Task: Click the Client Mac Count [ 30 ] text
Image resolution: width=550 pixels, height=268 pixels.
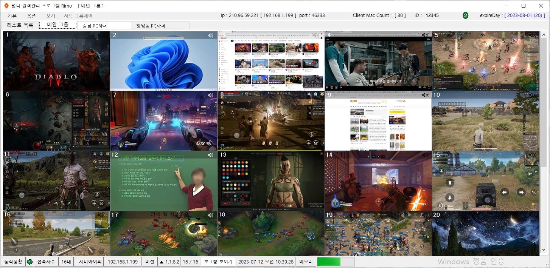Action: coord(379,15)
